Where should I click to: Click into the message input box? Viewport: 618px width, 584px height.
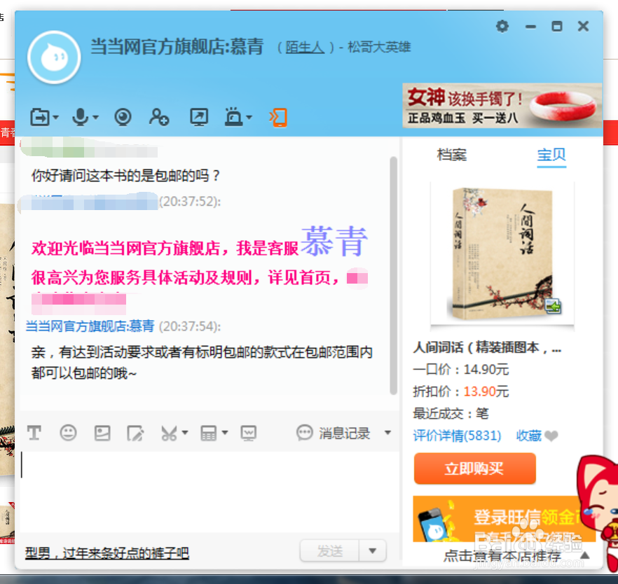[209, 492]
